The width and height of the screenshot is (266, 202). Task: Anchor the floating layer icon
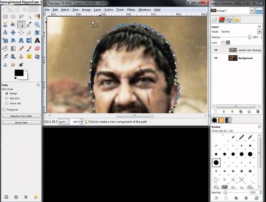pos(249,111)
